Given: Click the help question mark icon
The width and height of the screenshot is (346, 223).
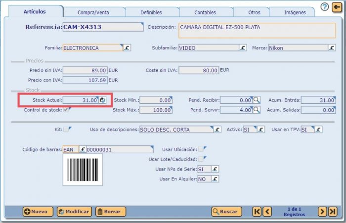Looking at the screenshot, I should [x=324, y=7].
